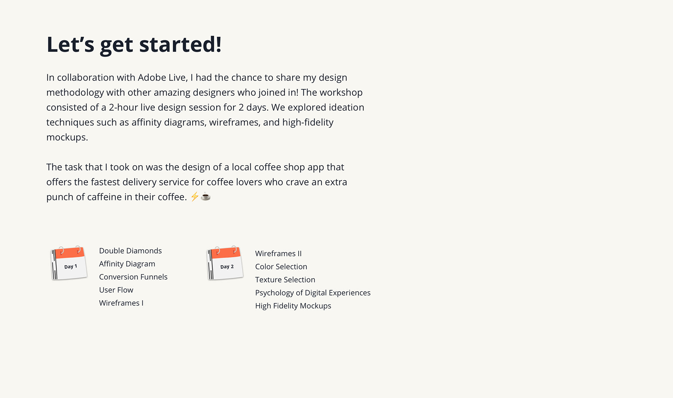Click "Adobe Live" in the first paragraph

coord(162,77)
